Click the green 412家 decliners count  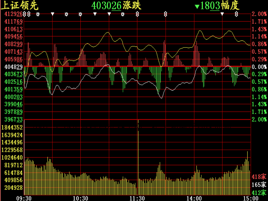pyautogui.click(x=259, y=193)
